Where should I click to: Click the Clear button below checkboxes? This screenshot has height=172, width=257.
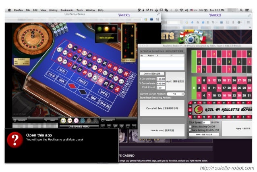204,134
